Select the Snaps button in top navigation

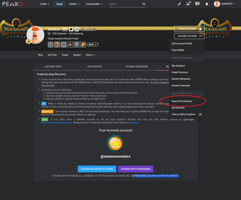[x=60, y=4]
